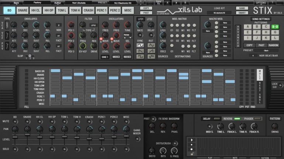Image resolution: width=284 pixels, height=159 pixels.
Task: Select the sine LFO waveform icon
Action: tap(140, 45)
